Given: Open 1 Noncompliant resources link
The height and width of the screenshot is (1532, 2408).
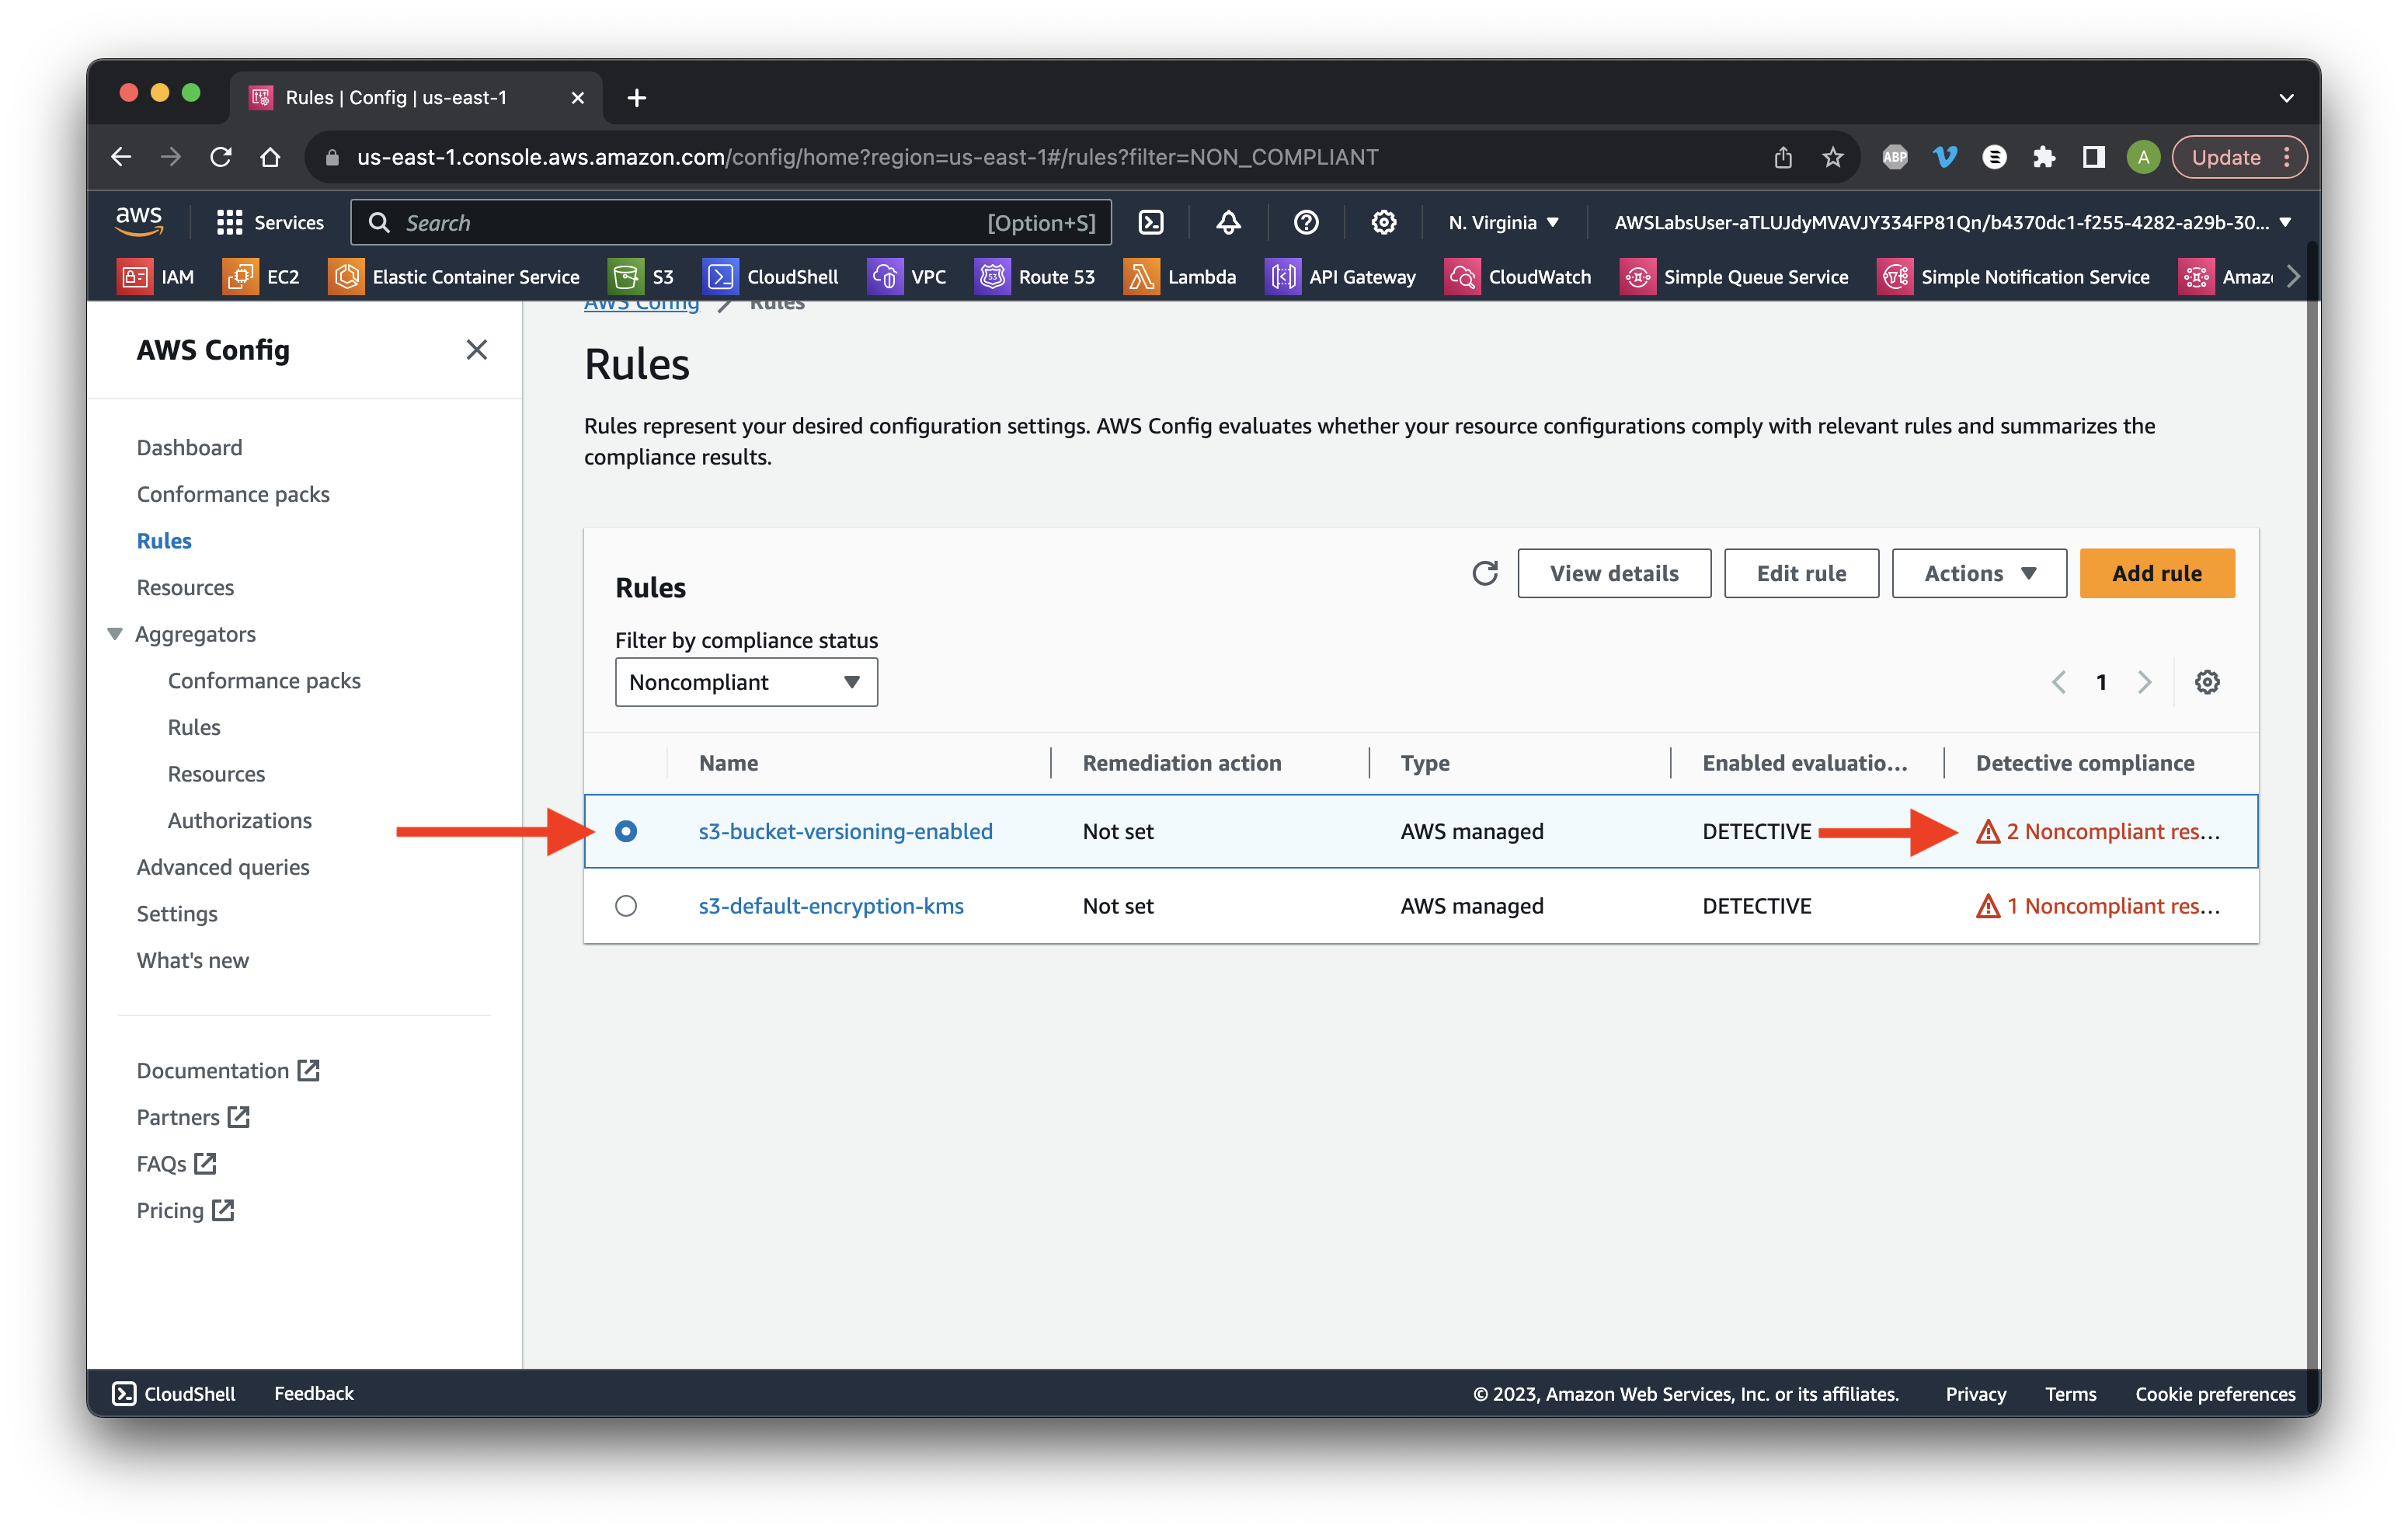Looking at the screenshot, I should (2099, 906).
